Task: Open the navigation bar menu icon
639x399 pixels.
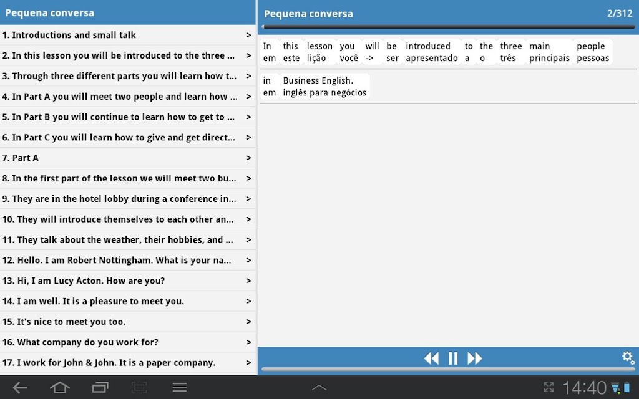Action: pyautogui.click(x=179, y=388)
